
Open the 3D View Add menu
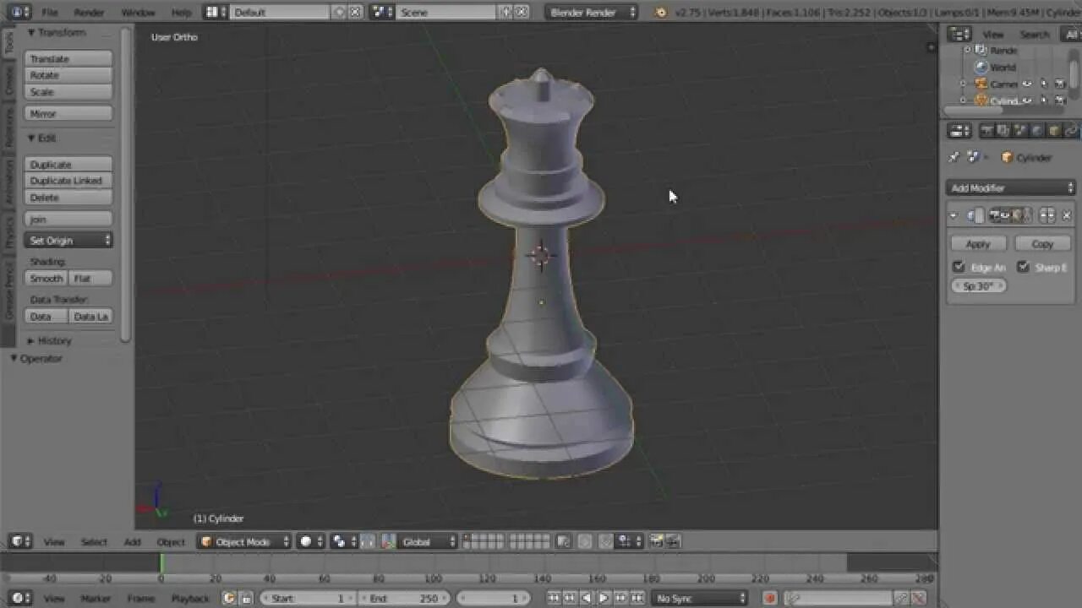pyautogui.click(x=132, y=541)
